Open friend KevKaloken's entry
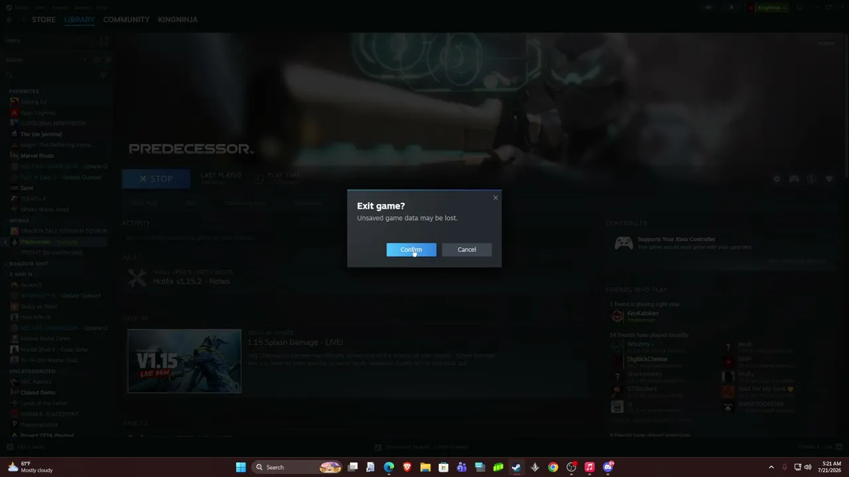This screenshot has height=477, width=849. [643, 313]
